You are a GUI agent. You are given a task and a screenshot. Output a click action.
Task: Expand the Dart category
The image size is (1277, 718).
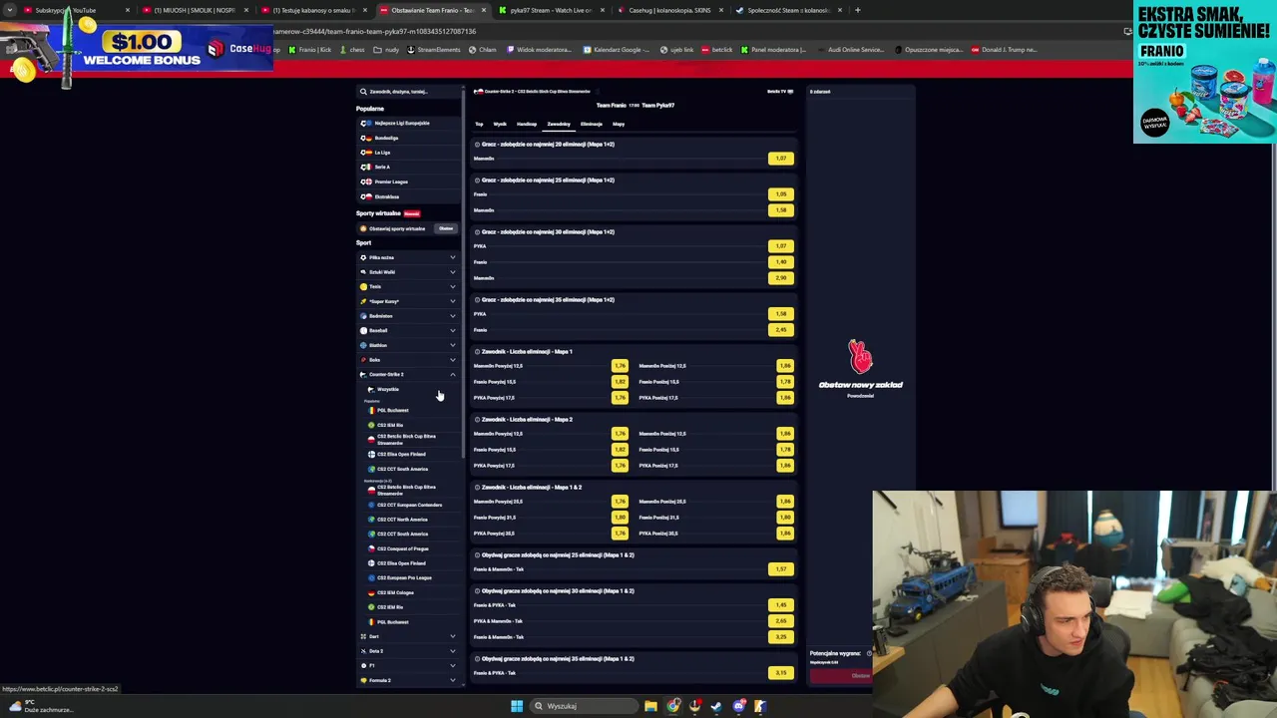(409, 636)
